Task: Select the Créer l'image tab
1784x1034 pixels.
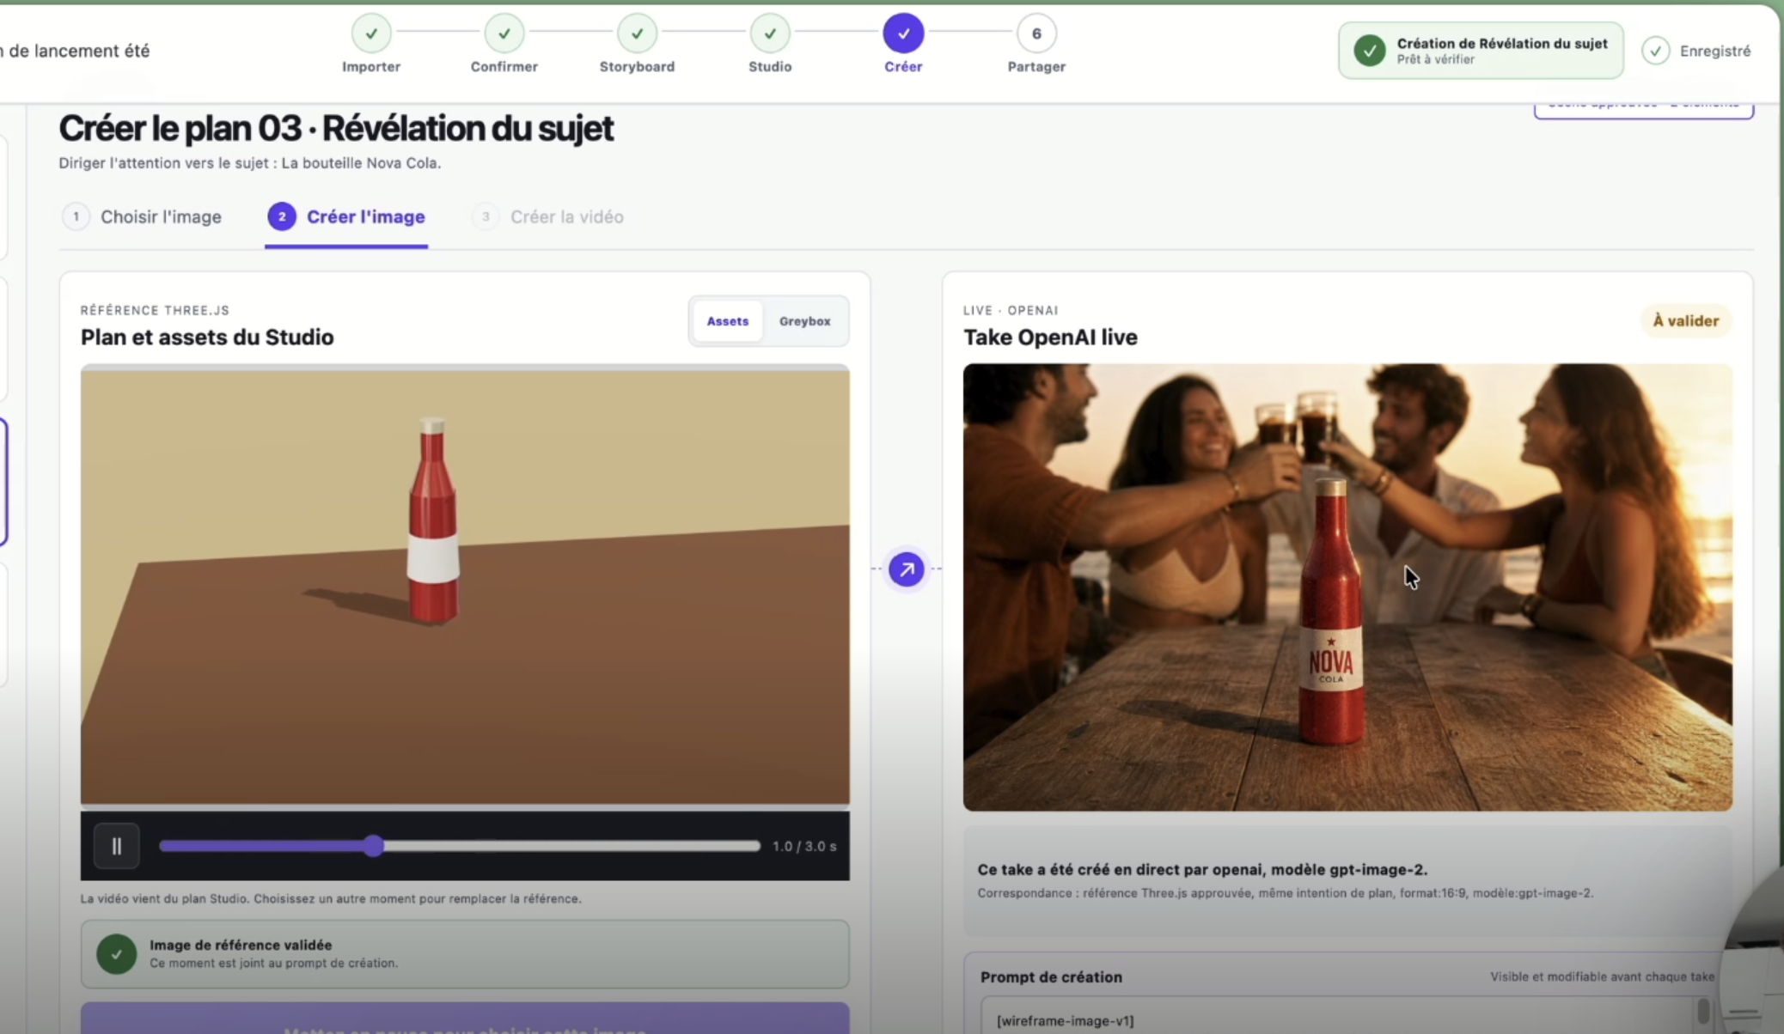Action: pos(346,216)
